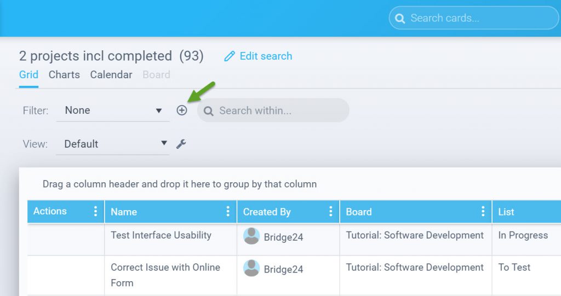This screenshot has height=296, width=561.
Task: Click magnifier icon in Search cards box
Action: point(400,18)
